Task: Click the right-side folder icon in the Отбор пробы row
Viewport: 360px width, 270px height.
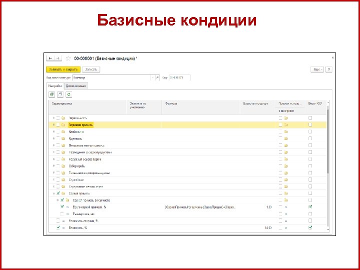Action: point(286,166)
